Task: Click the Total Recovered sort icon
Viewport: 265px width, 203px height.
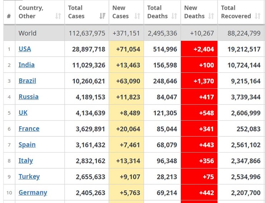Action: pyautogui.click(x=257, y=16)
